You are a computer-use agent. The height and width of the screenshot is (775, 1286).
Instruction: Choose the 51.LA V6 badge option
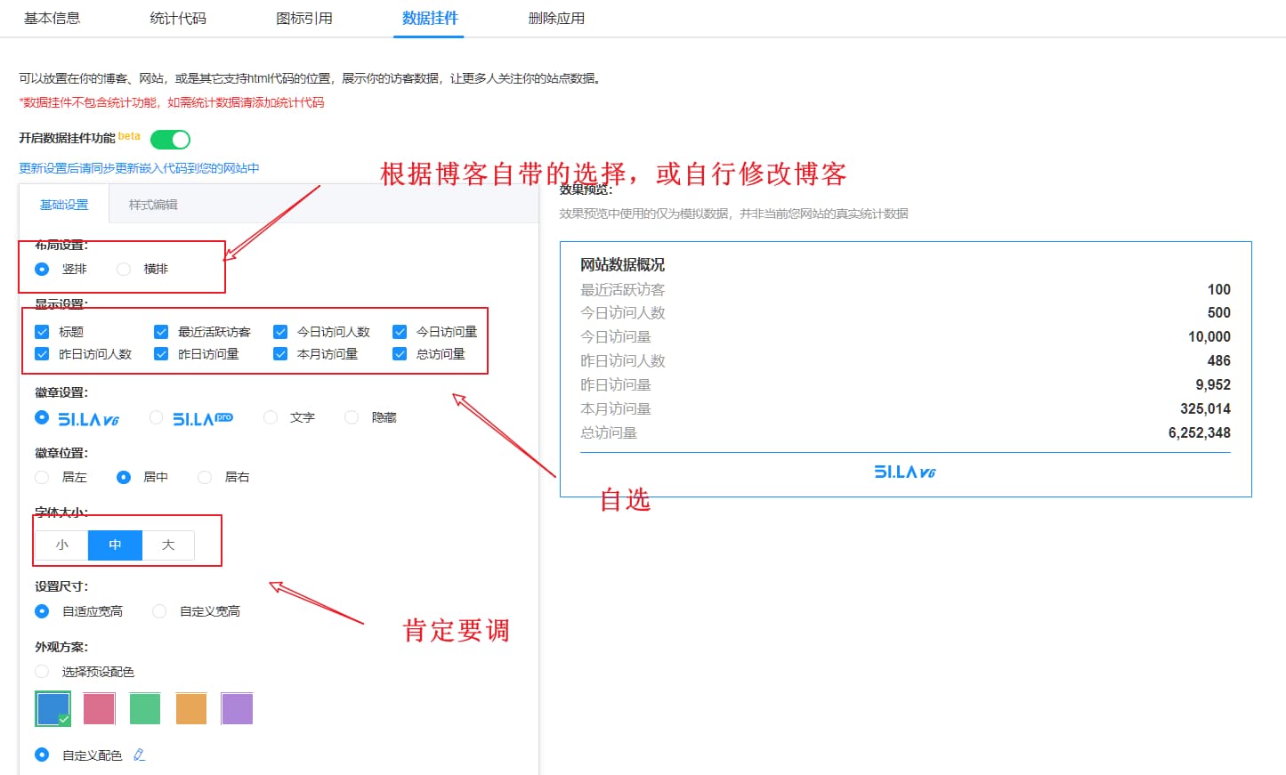(x=42, y=417)
